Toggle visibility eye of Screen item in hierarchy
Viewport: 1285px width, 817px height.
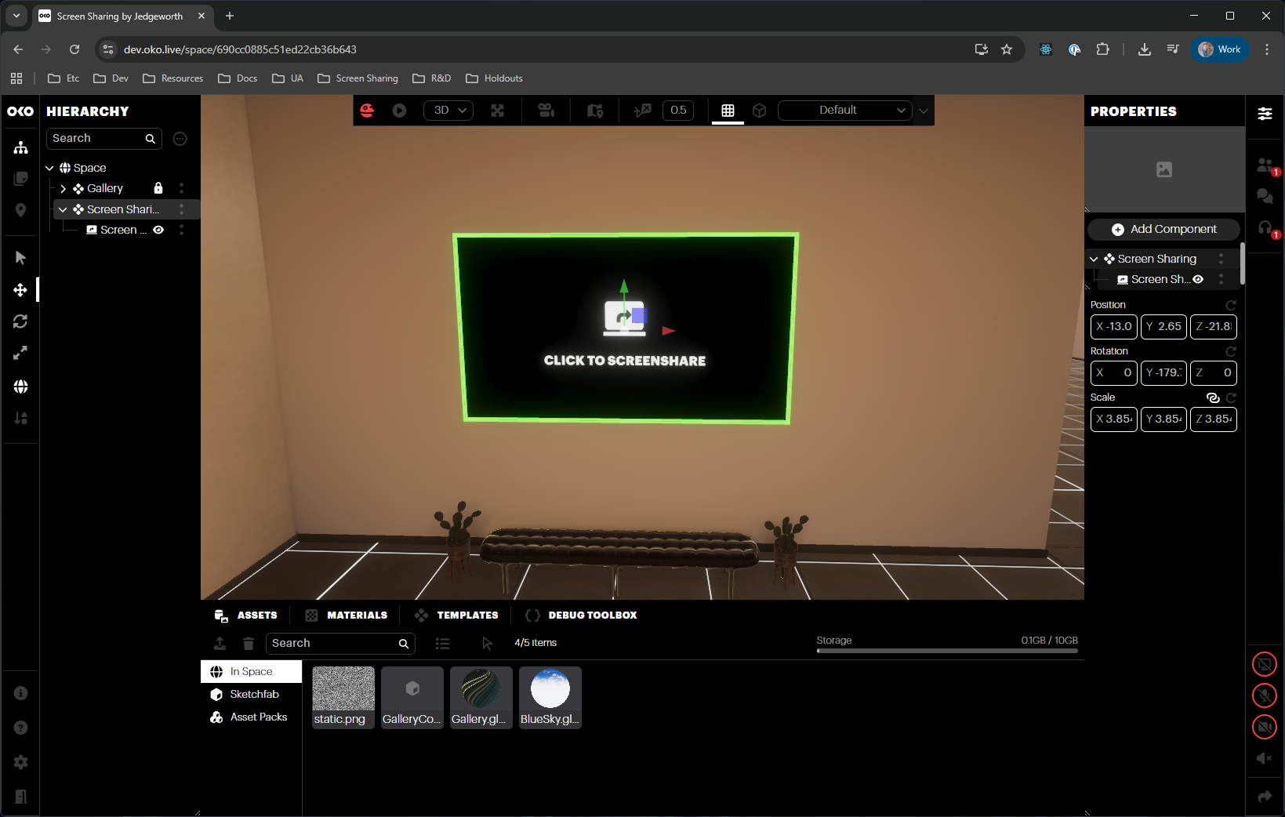[158, 230]
